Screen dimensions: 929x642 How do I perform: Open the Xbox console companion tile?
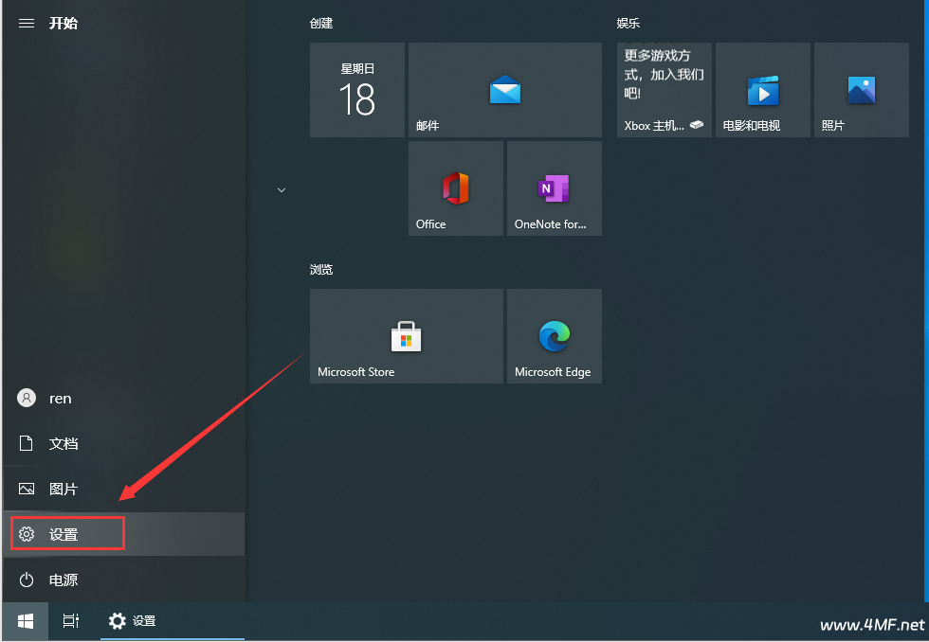click(x=664, y=90)
